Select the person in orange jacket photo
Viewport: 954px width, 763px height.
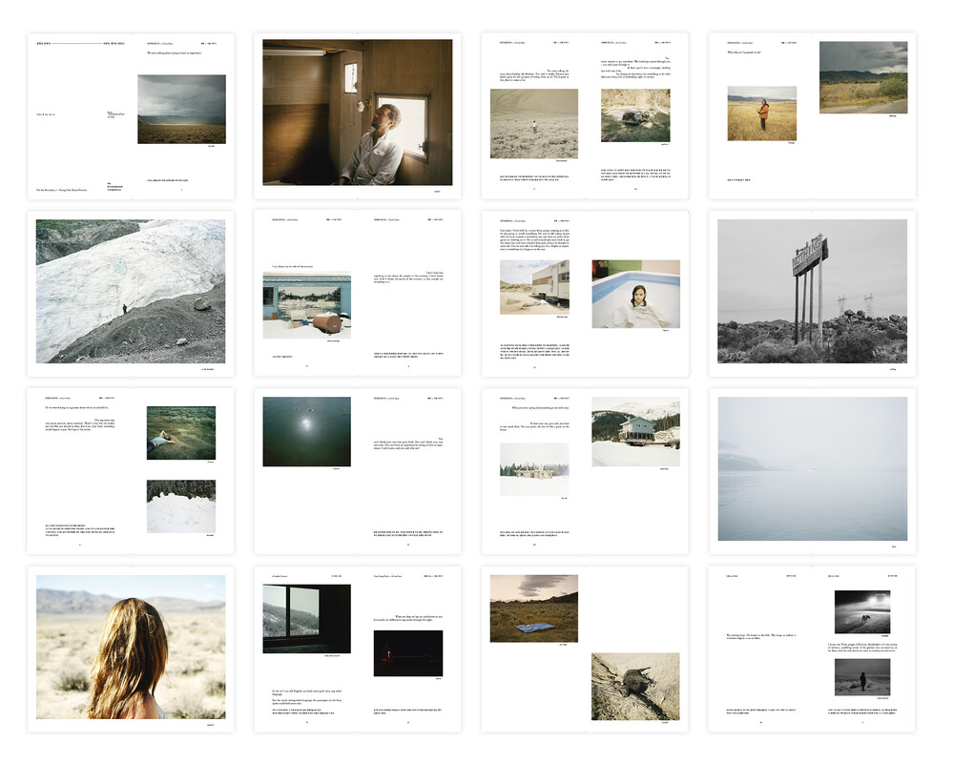(761, 113)
